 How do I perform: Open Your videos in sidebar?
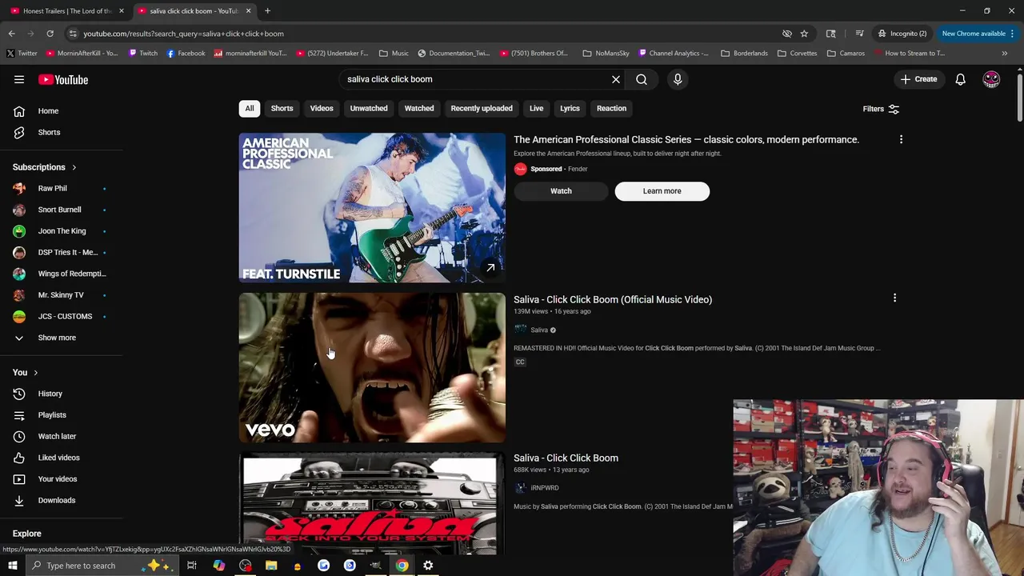pyautogui.click(x=58, y=478)
